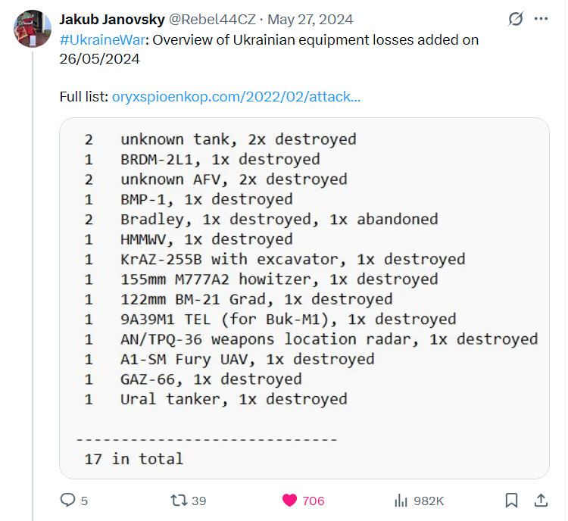Open Jakub Janovsky's profile avatar

(x=33, y=29)
